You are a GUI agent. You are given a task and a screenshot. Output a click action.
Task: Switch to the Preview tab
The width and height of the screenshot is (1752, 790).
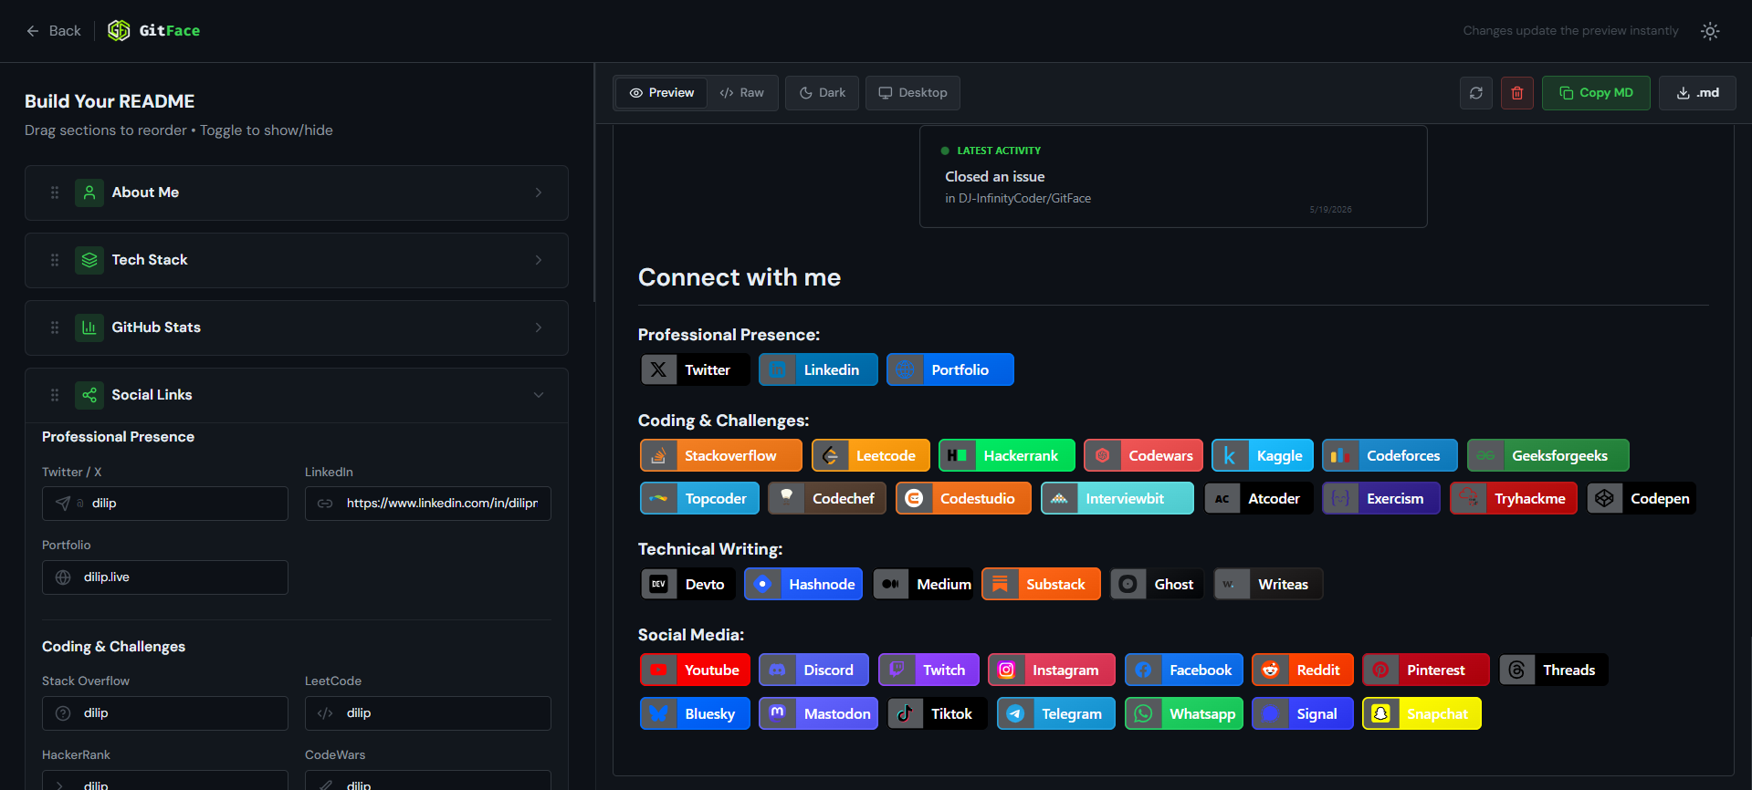(x=661, y=93)
